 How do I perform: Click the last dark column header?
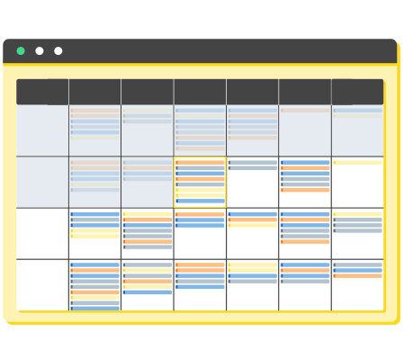coord(357,92)
